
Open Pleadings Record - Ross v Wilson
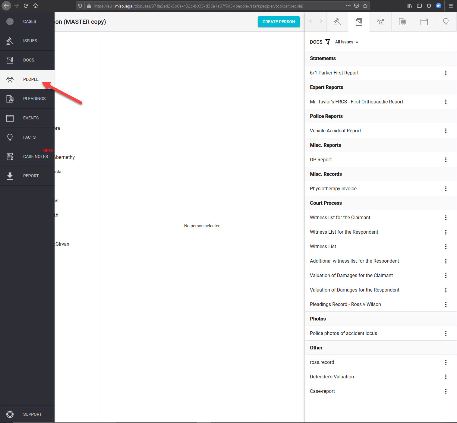pyautogui.click(x=345, y=305)
